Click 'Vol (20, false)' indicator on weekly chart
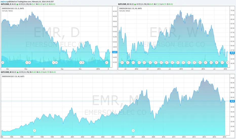Viewport: 236px width, 139px height. click(x=125, y=11)
